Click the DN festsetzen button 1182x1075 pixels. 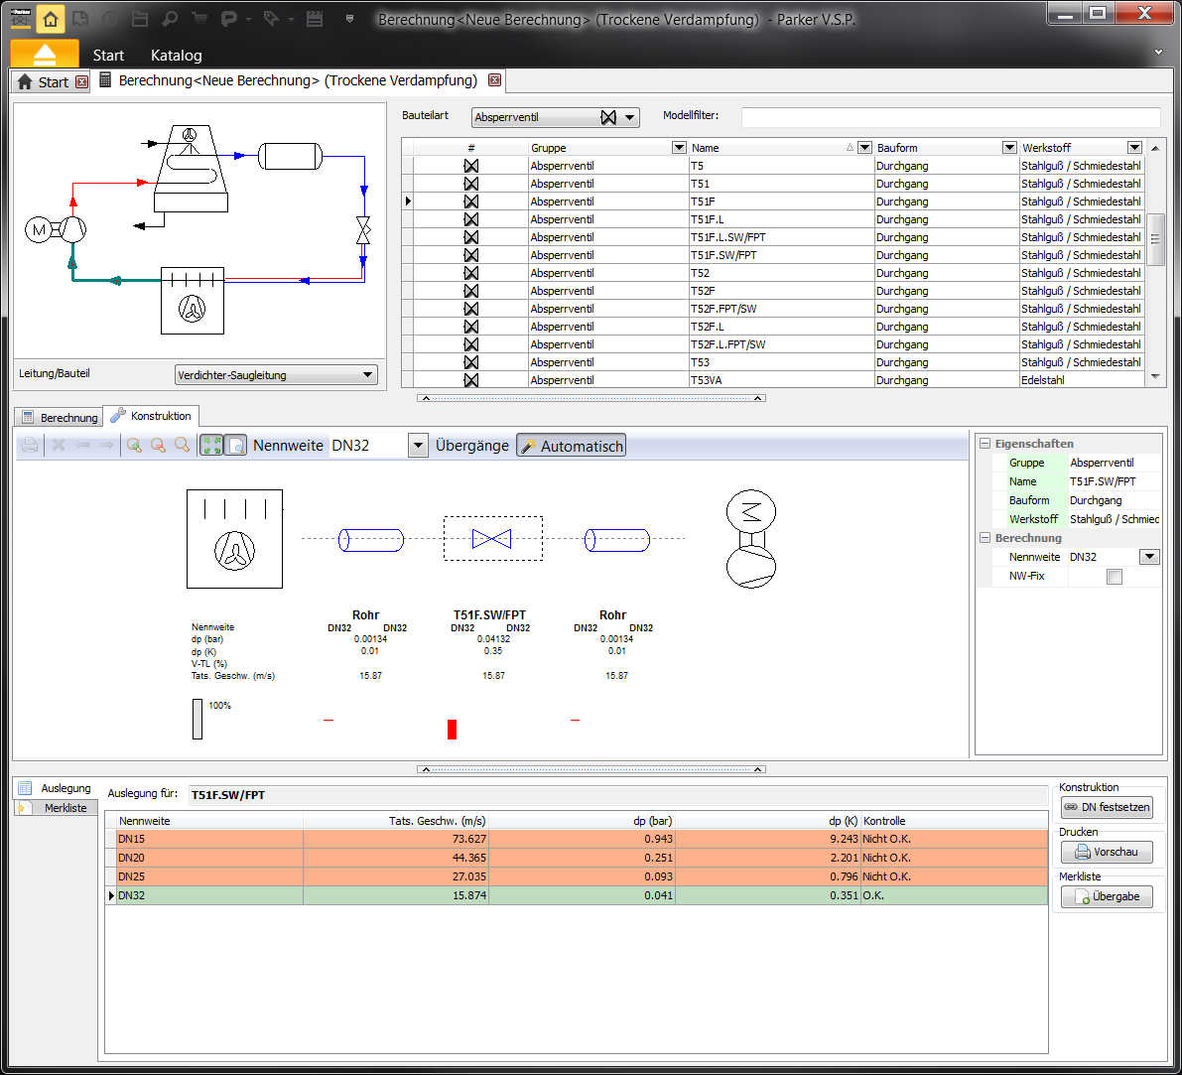1107,807
